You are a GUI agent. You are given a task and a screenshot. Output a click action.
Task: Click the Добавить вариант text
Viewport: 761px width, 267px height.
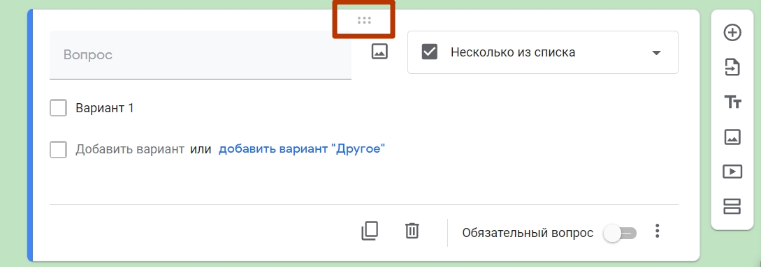[130, 149]
